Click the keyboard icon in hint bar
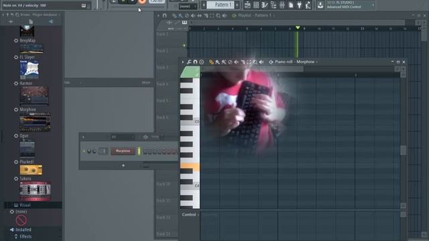The width and height of the screenshot is (429, 241). 84,5
